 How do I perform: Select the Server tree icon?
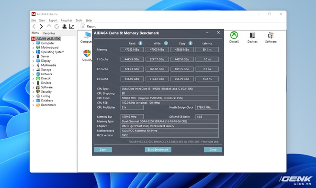pyautogui.click(x=38, y=56)
